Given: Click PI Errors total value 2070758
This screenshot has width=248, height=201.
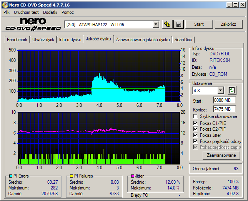Looking at the screenshot, I should pyautogui.click(x=50, y=194).
